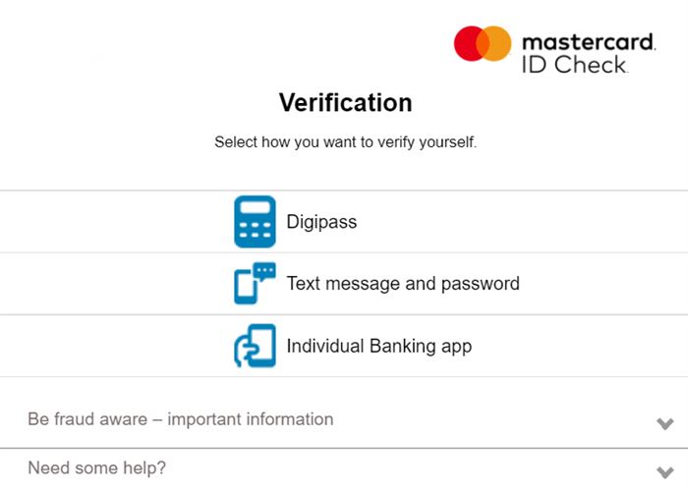Click the mastercard wordmark text

589,42
